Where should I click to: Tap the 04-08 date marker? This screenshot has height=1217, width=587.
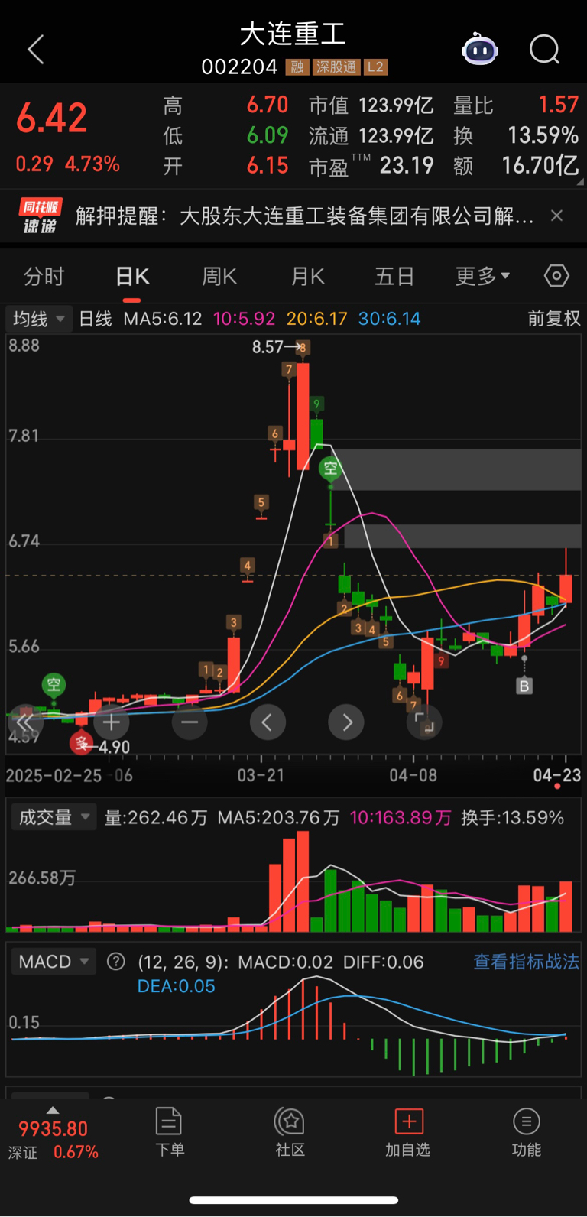413,775
